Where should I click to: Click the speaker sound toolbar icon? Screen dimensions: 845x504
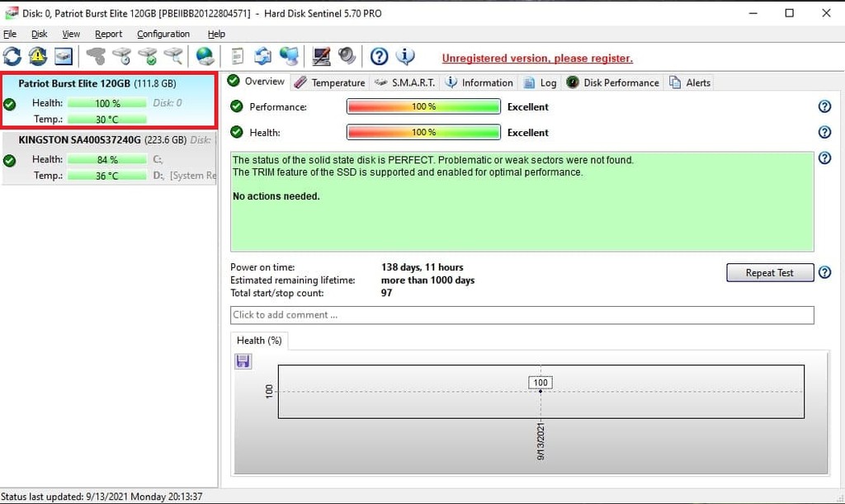tap(347, 56)
